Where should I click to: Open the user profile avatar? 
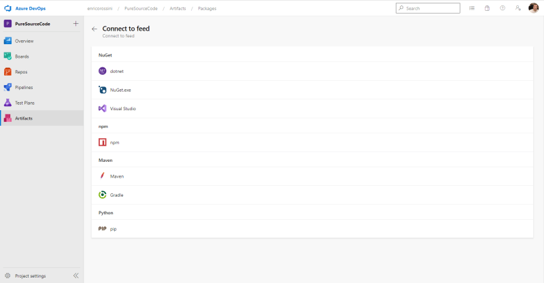(x=533, y=8)
